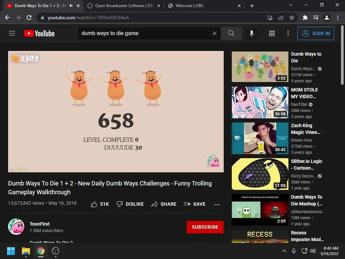This screenshot has height=259, width=345.
Task: Open Chrome profile icon
Action: click(327, 18)
